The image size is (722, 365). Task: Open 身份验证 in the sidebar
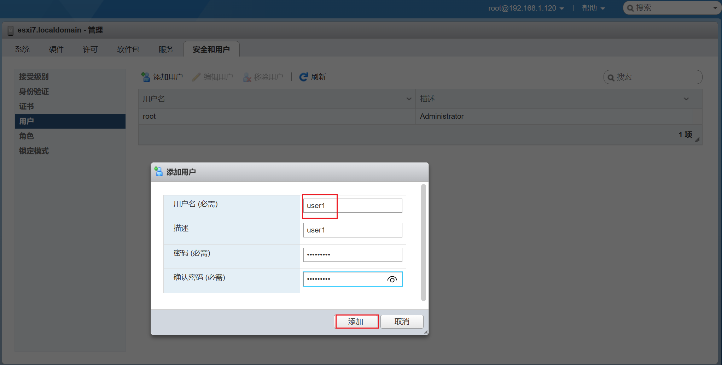pos(70,92)
